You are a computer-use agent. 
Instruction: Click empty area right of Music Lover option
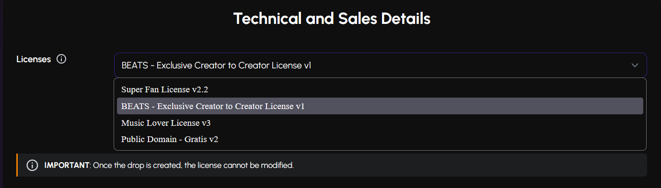(x=427, y=123)
